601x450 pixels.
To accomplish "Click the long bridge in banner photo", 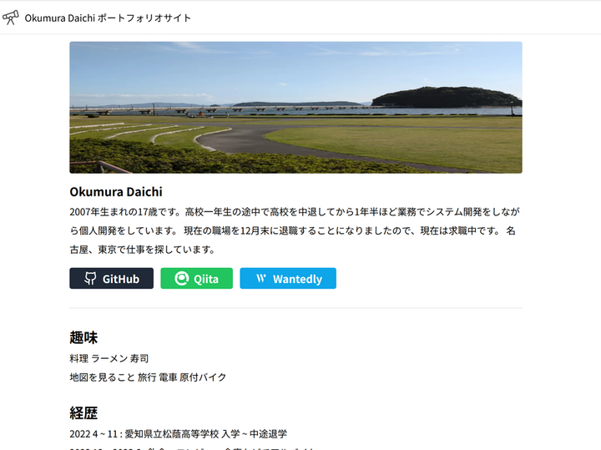I will 222,109.
